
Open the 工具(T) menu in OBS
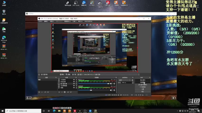tap(74, 21)
